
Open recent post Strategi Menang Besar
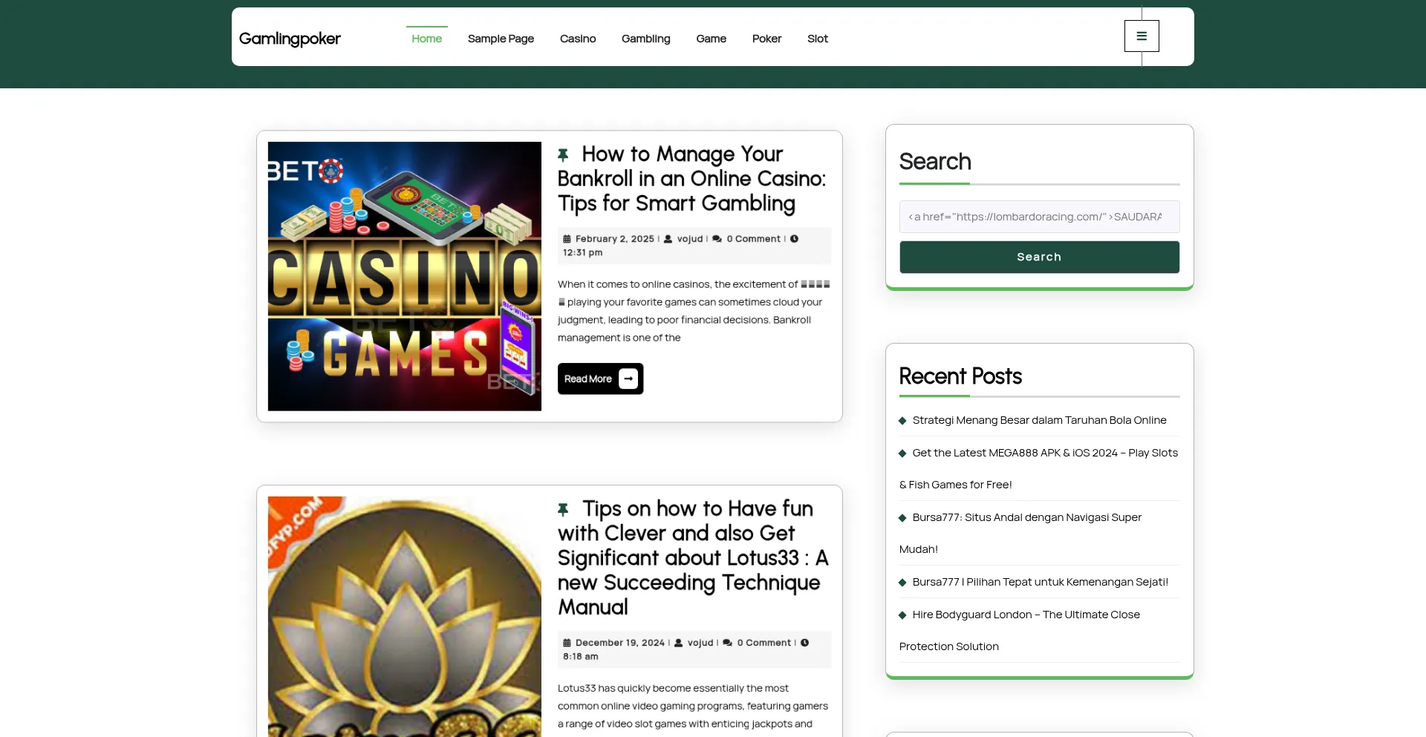coord(1038,420)
